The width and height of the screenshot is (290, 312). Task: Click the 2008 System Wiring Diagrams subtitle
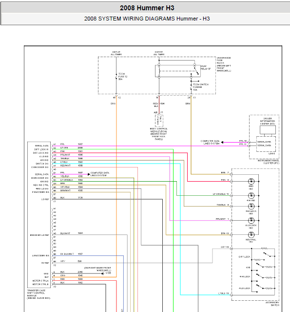(x=147, y=19)
